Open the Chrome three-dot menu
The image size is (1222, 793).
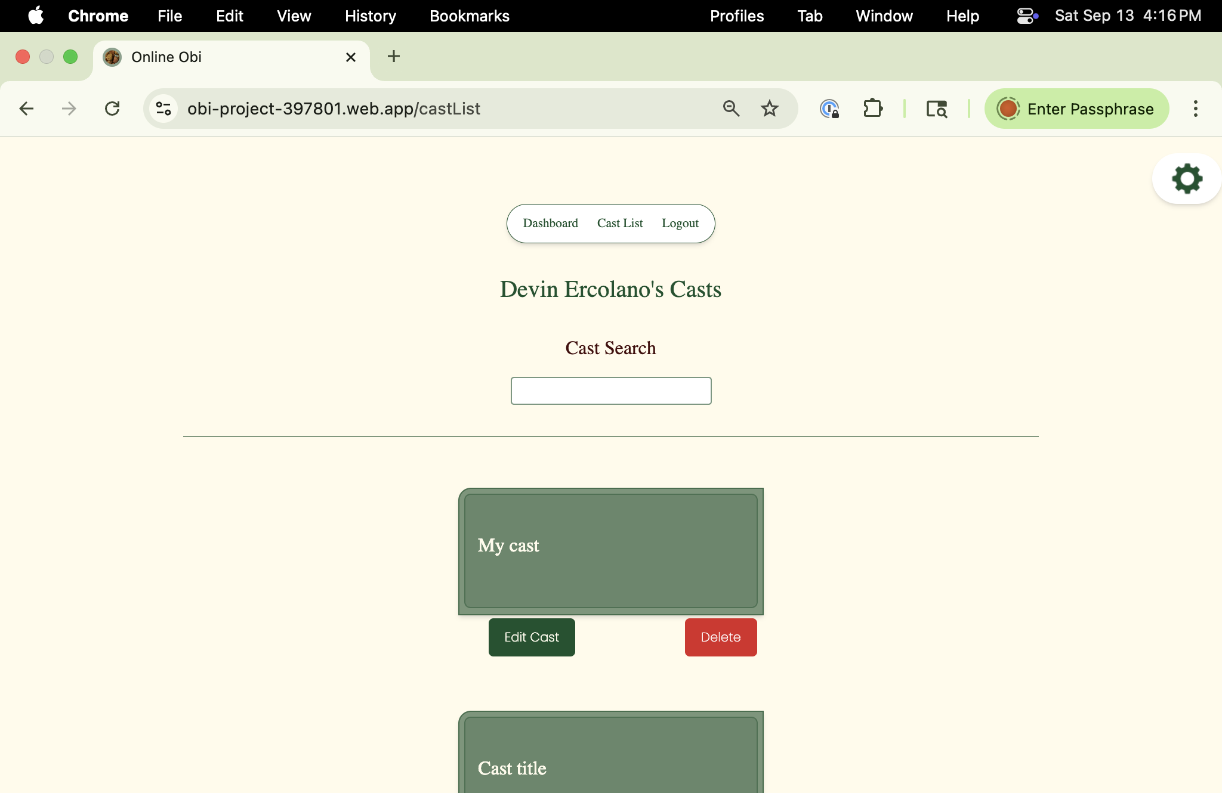(1195, 109)
